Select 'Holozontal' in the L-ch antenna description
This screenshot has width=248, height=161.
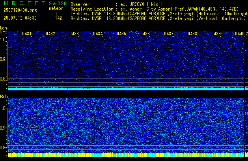coord(211,14)
